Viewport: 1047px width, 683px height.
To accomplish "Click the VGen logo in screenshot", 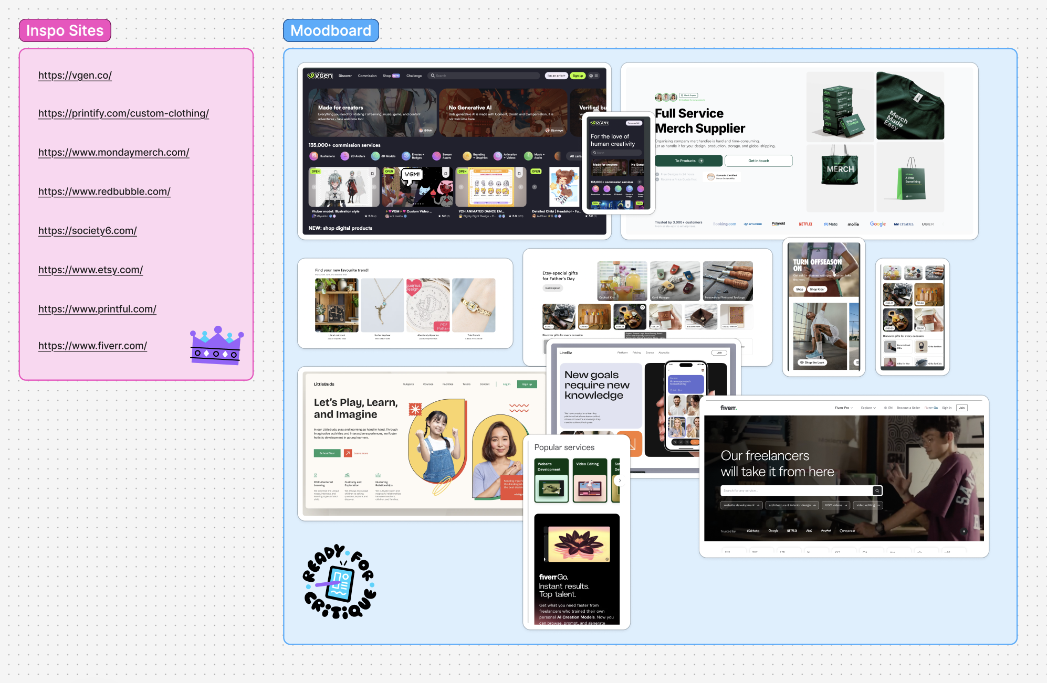I will point(320,76).
